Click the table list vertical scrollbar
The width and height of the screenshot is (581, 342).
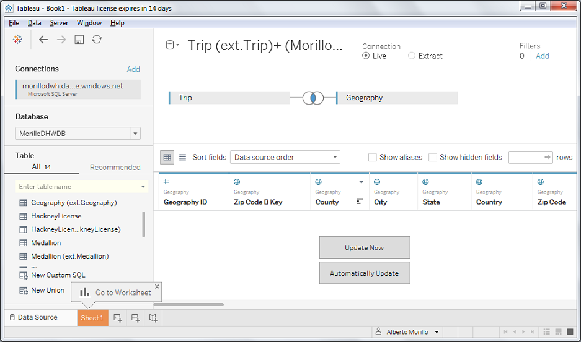click(x=144, y=224)
